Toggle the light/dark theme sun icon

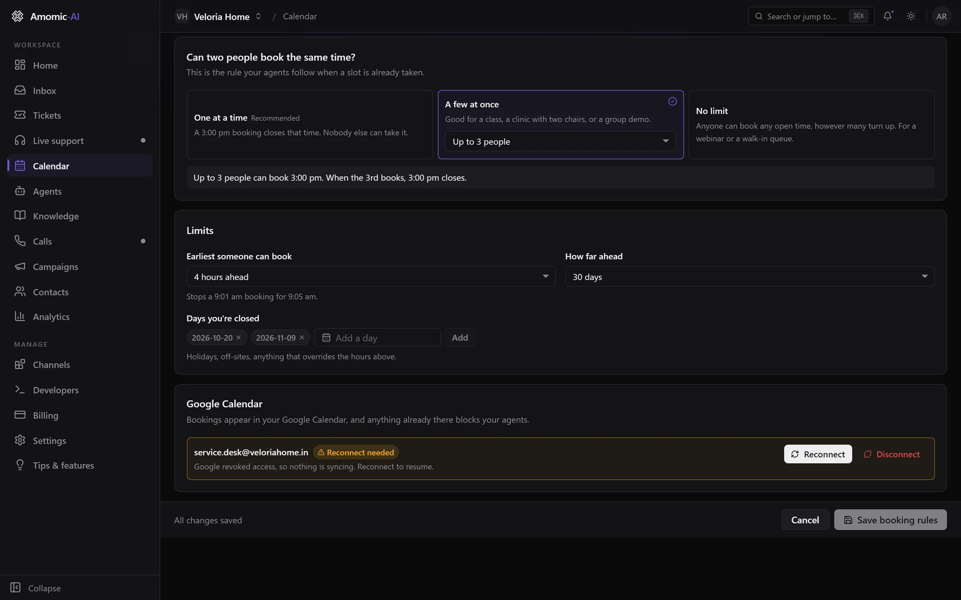[911, 16]
